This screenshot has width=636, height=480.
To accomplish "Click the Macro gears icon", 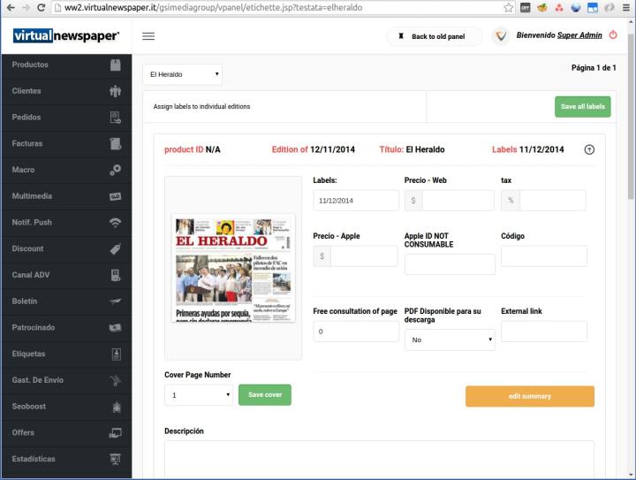I will [115, 170].
